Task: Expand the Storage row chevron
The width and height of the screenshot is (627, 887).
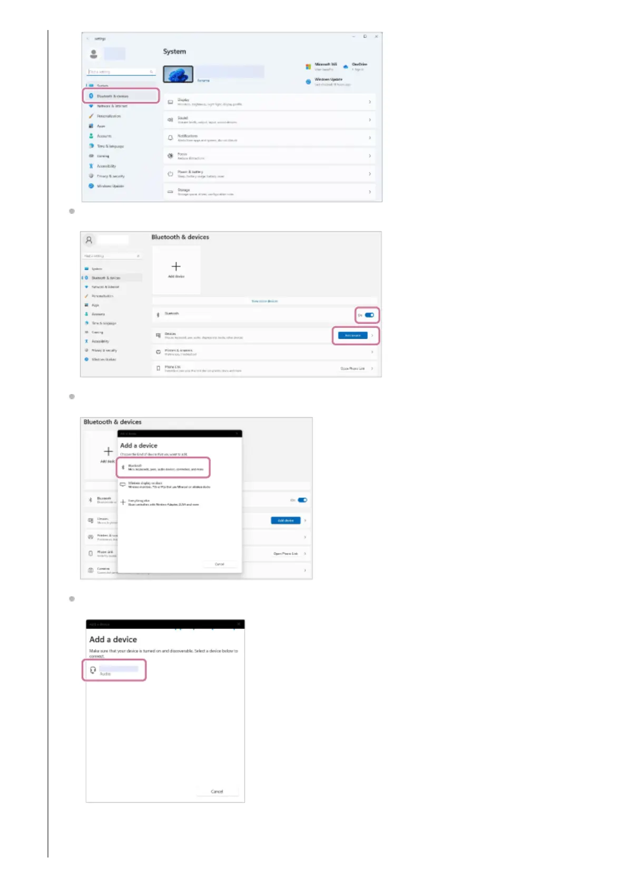Action: click(369, 192)
